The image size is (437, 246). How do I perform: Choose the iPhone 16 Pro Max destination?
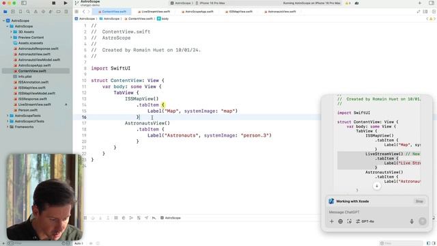(210, 3)
